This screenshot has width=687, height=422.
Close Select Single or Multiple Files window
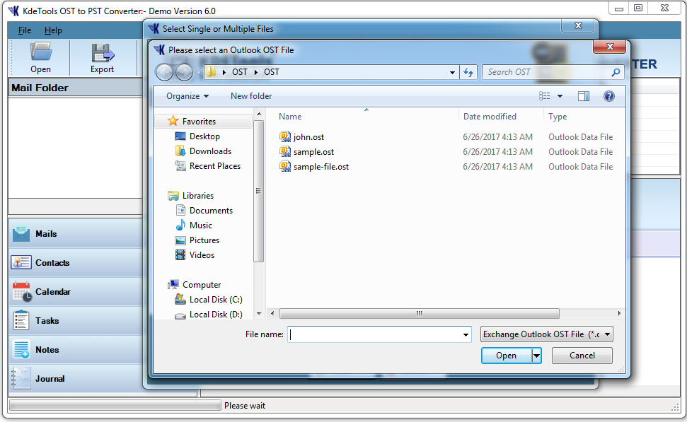[x=578, y=25]
